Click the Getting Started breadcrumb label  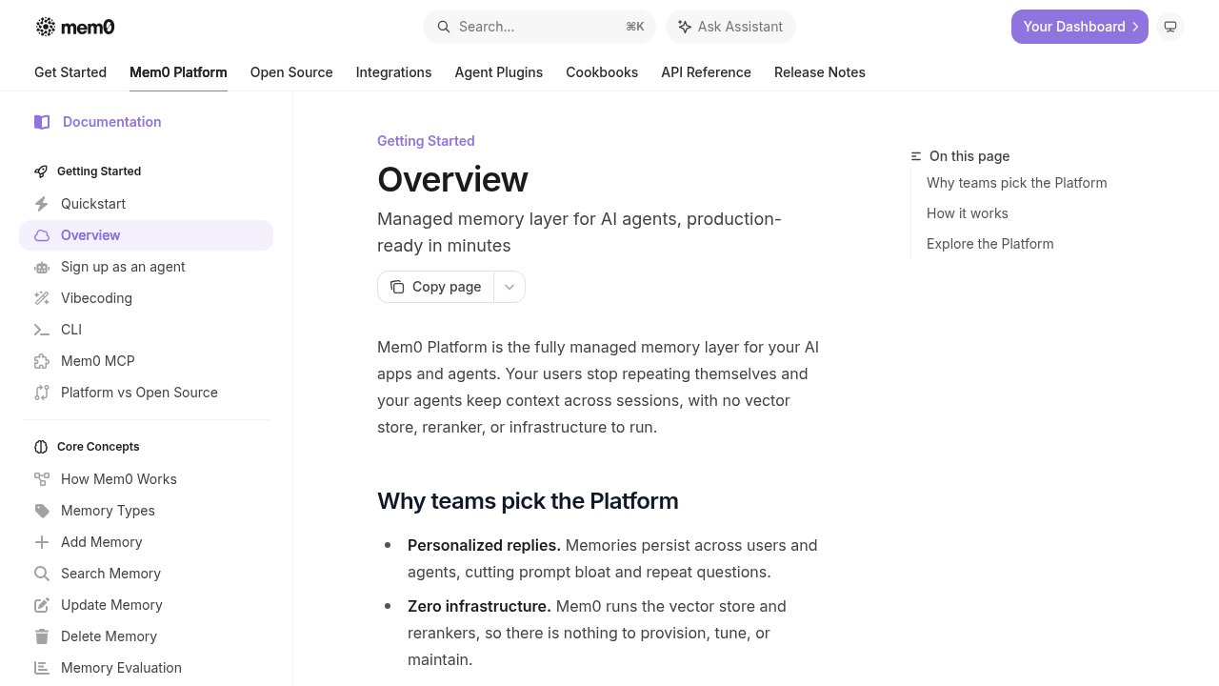(426, 141)
